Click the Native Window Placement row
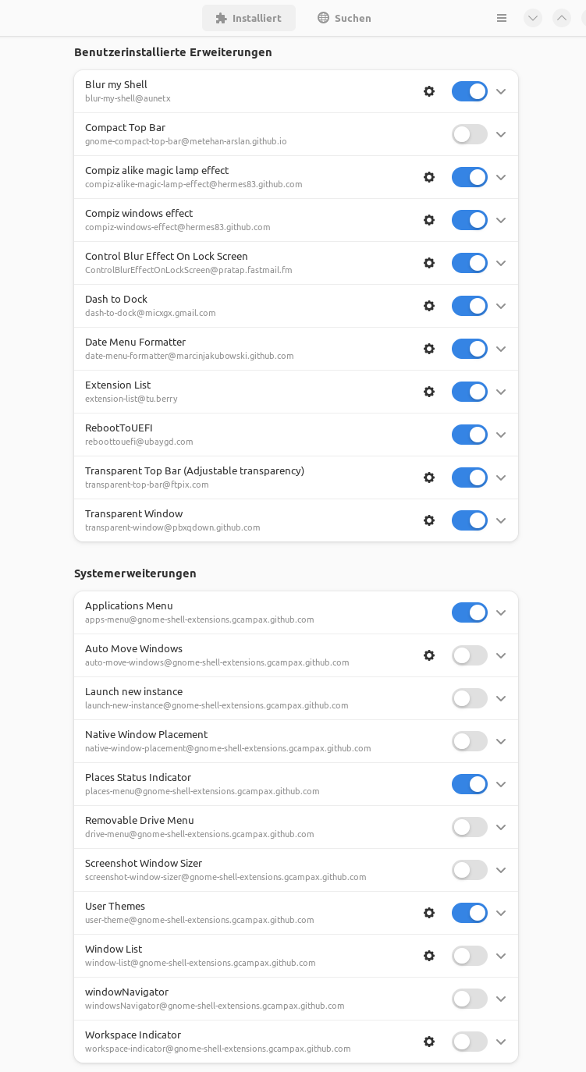 coord(234,741)
